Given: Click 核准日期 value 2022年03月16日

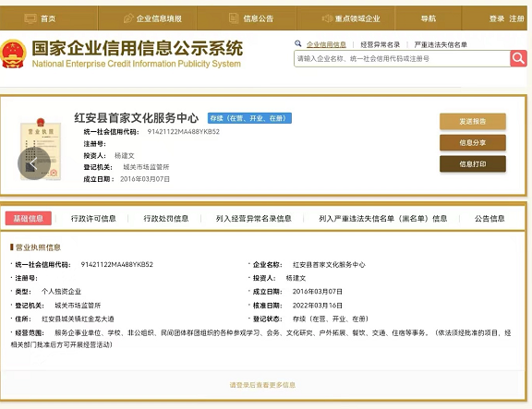Looking at the screenshot, I should (x=317, y=306).
